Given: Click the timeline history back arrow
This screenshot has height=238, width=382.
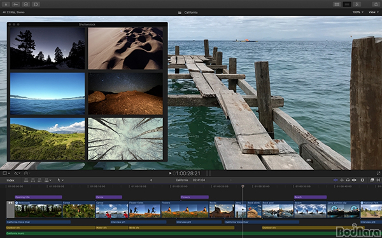Looking at the screenshot, I should click(151, 180).
